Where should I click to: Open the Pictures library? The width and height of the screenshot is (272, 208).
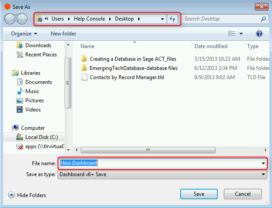[35, 101]
